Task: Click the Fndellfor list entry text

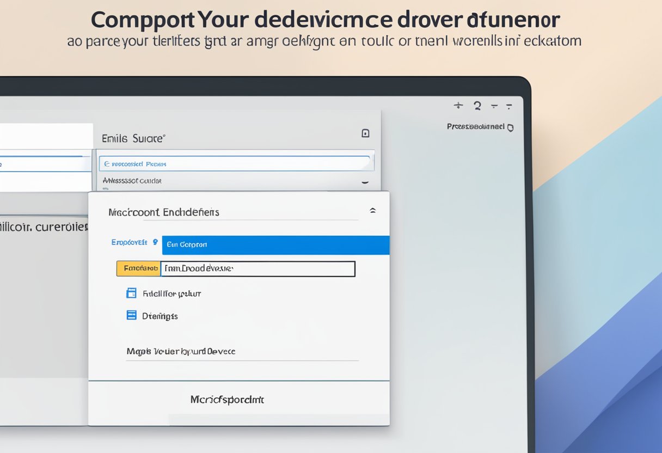Action: pyautogui.click(x=171, y=294)
